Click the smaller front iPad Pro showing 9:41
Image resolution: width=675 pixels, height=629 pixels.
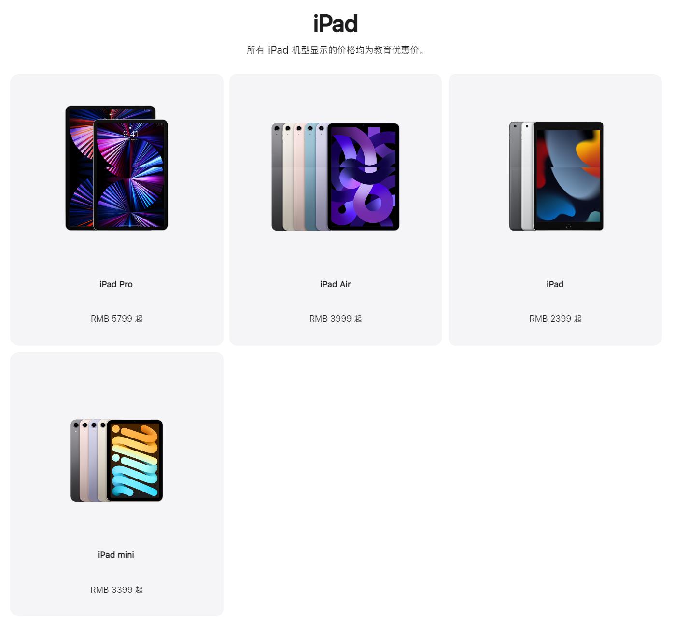130,175
